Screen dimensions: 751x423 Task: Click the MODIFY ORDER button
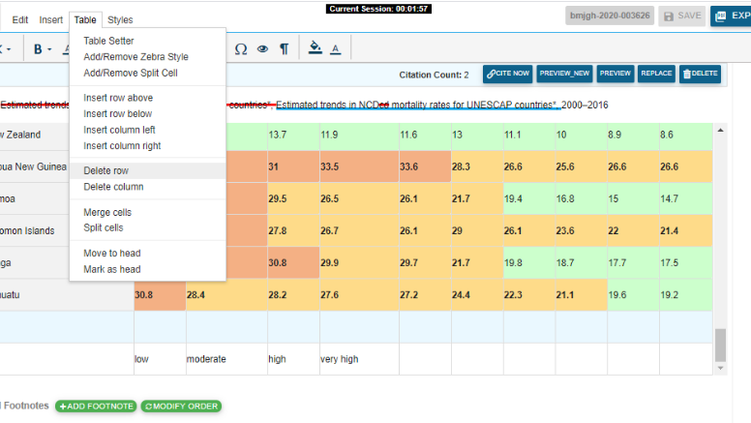point(181,407)
